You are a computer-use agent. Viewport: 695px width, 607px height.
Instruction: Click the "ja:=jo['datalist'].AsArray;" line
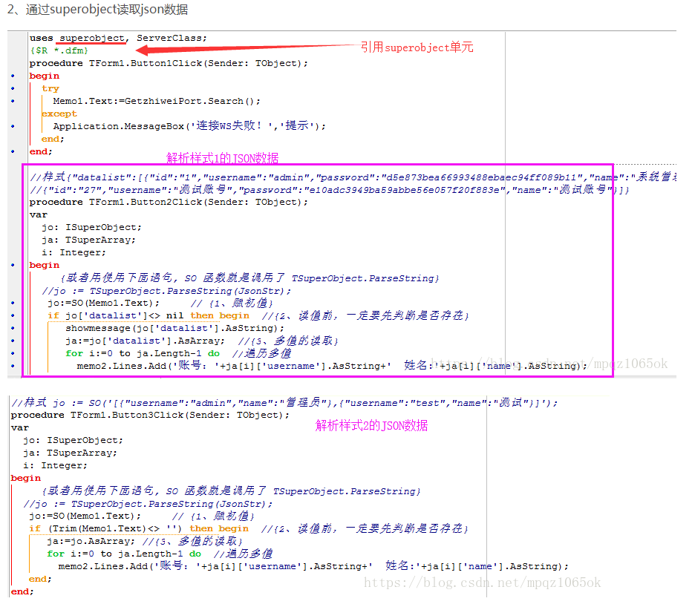(x=145, y=341)
